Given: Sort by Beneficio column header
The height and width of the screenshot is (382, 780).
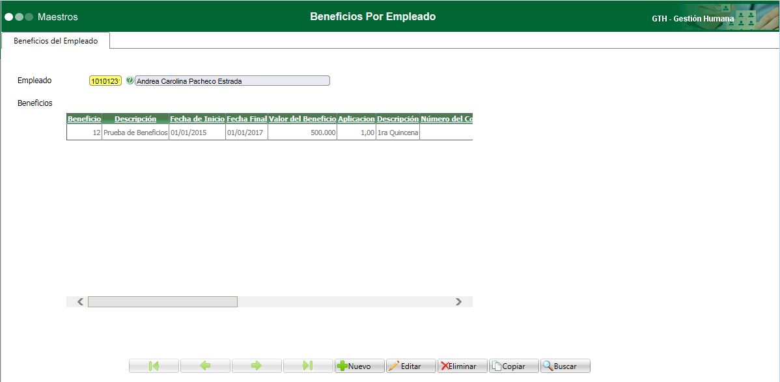Looking at the screenshot, I should tap(84, 119).
